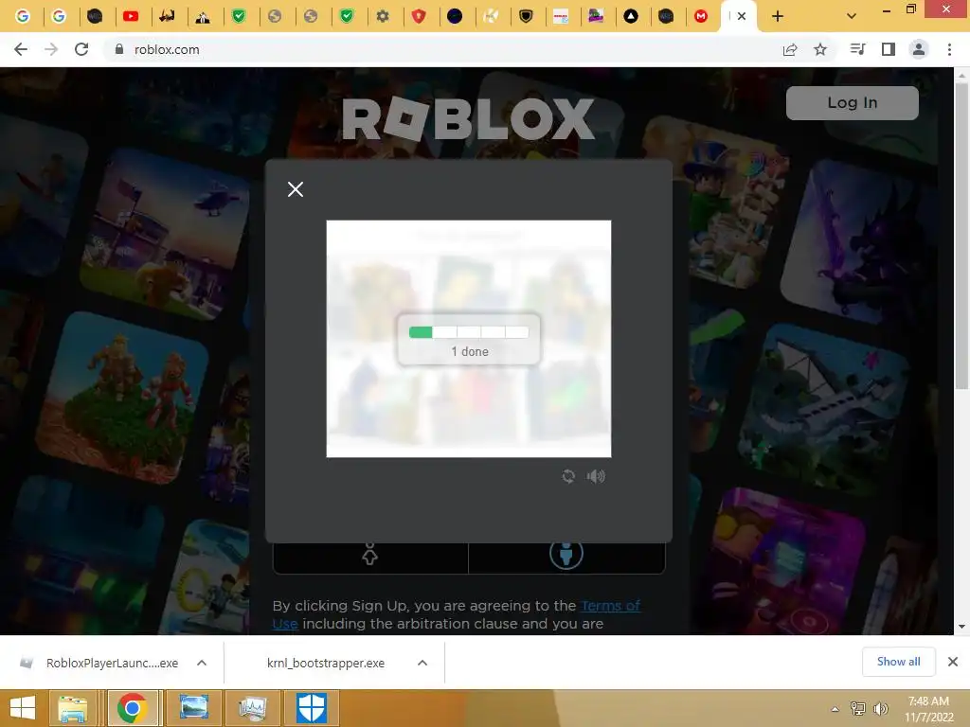Click the captcha puzzle image area

coord(469,339)
